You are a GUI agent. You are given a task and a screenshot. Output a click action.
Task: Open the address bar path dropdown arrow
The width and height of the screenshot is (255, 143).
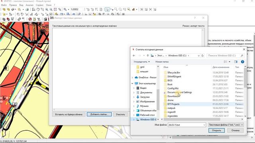tap(198, 56)
